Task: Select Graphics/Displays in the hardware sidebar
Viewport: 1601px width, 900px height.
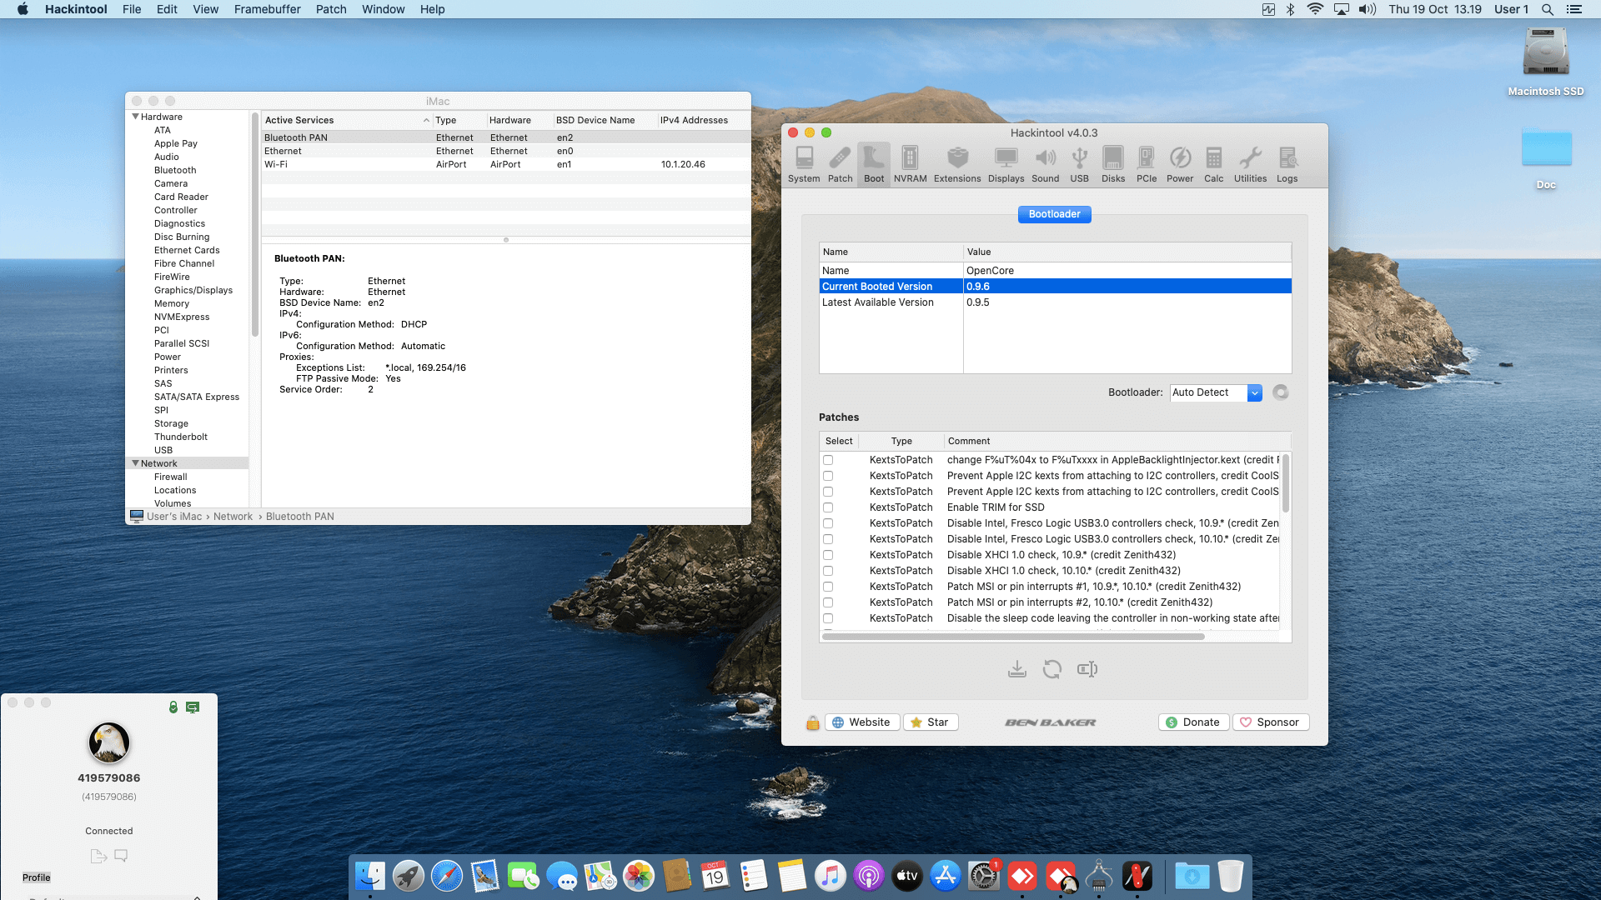Action: pyautogui.click(x=193, y=290)
